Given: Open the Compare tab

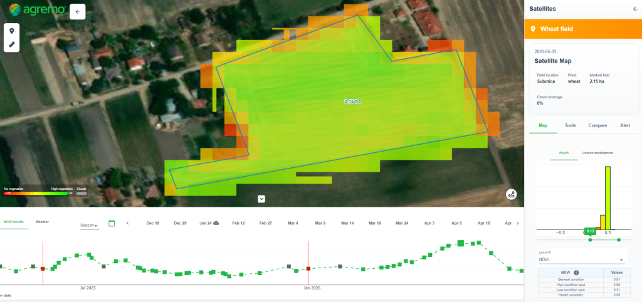Looking at the screenshot, I should tap(597, 125).
